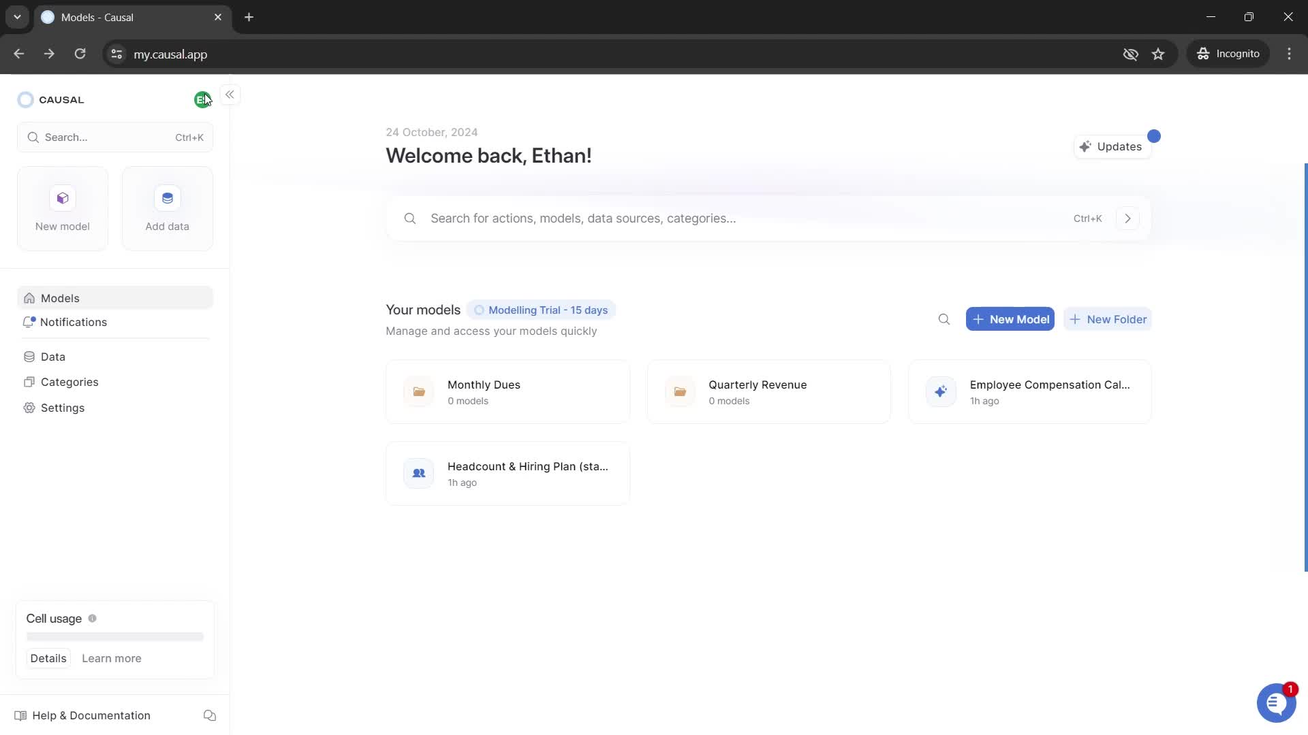Click the Categories section icon
1308x735 pixels.
tap(29, 381)
